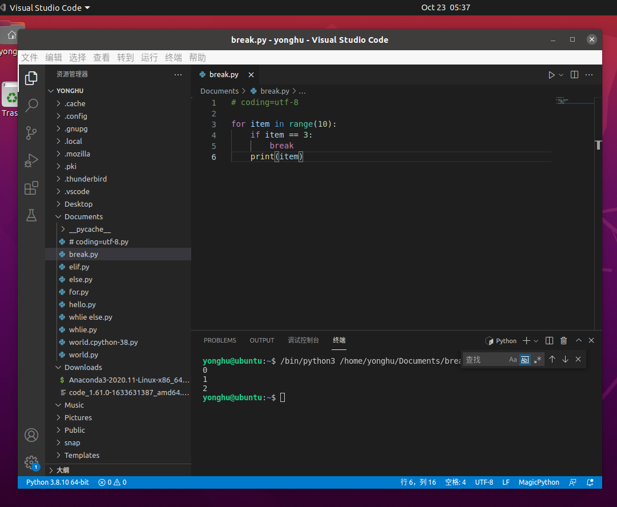Expand the Desktop folder
This screenshot has height=507, width=617.
coord(118,204)
